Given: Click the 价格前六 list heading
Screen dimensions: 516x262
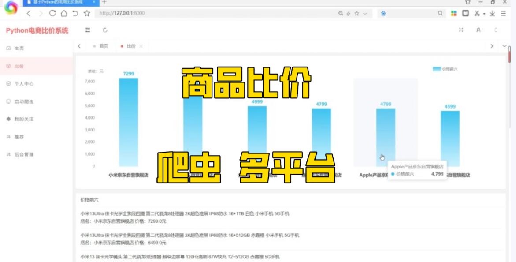Looking at the screenshot, I should click(89, 200).
